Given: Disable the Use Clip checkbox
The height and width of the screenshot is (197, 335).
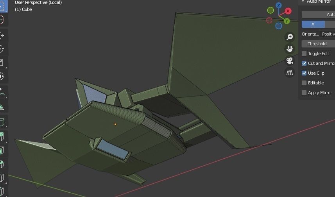Looking at the screenshot, I should pos(304,73).
